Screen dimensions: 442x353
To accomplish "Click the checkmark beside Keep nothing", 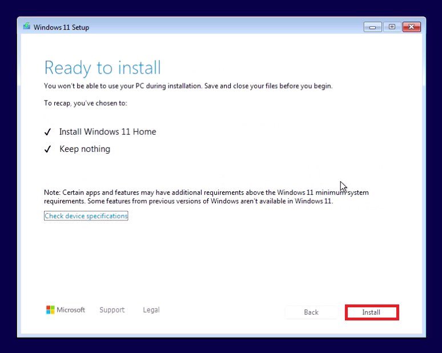I will click(47, 149).
